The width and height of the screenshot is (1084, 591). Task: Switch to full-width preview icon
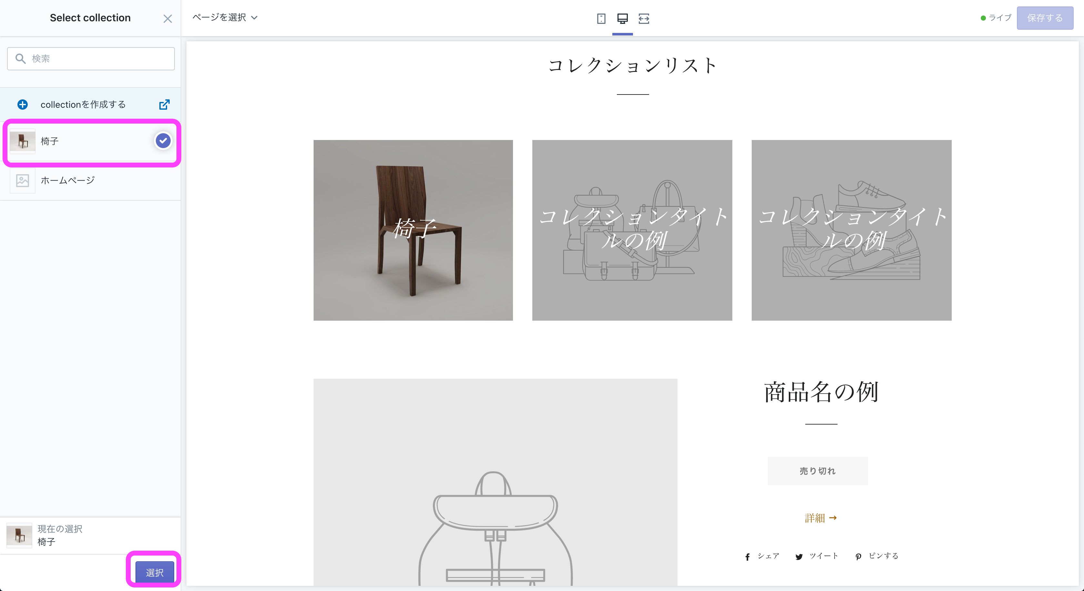click(x=644, y=18)
